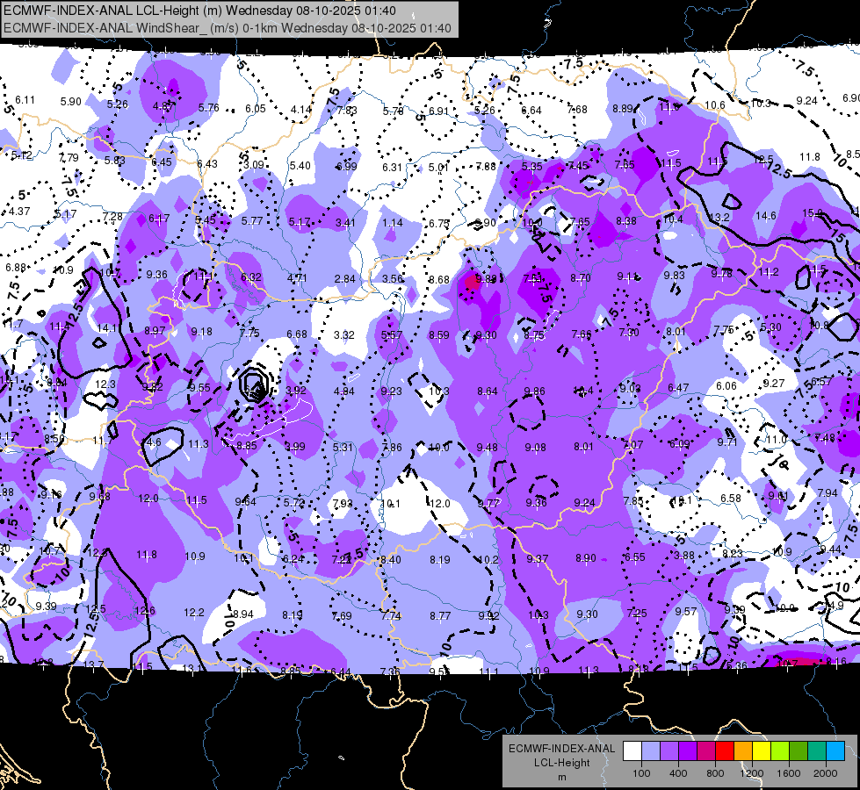The height and width of the screenshot is (790, 860).
Task: Click the grid value 6.55
Action: [634, 557]
